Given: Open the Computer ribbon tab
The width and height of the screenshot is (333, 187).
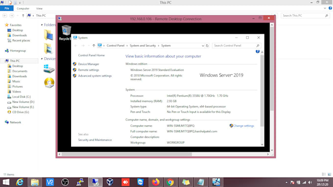Looking at the screenshot, I should (23, 8).
